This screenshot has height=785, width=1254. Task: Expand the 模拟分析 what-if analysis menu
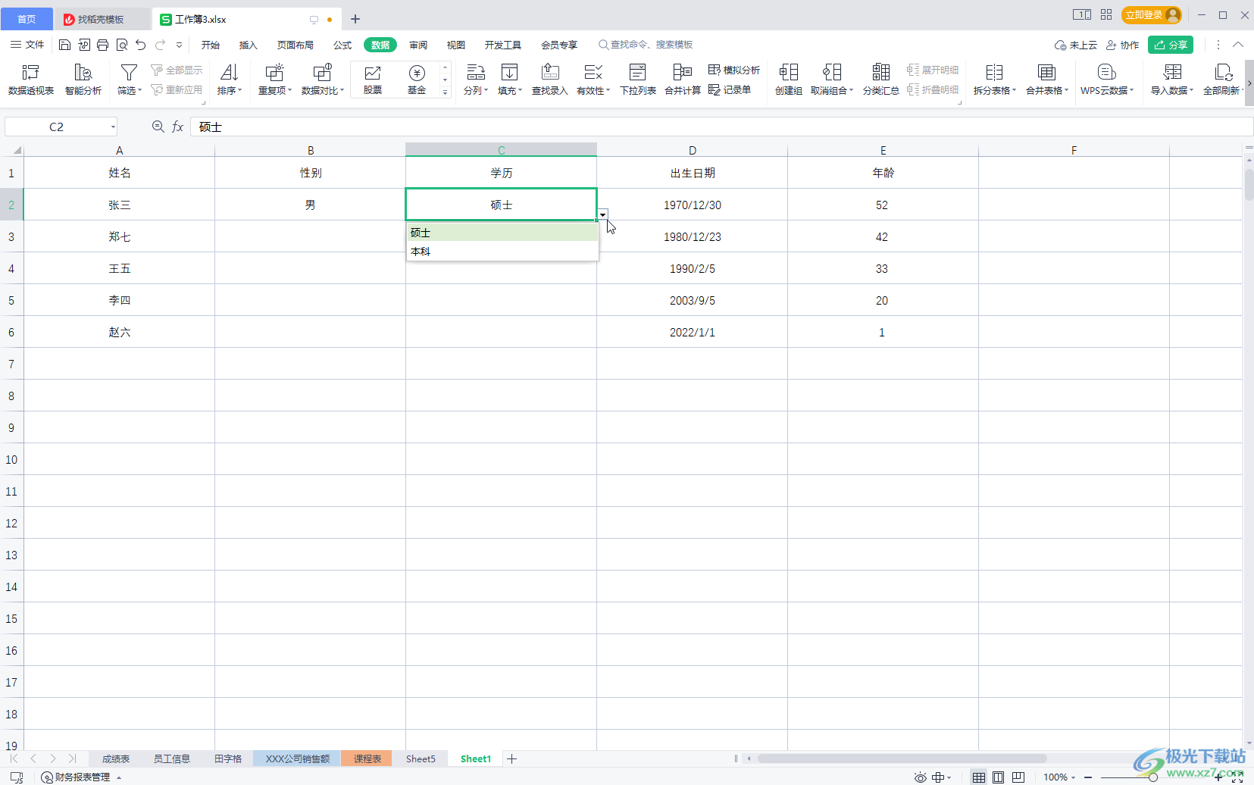[x=734, y=70]
